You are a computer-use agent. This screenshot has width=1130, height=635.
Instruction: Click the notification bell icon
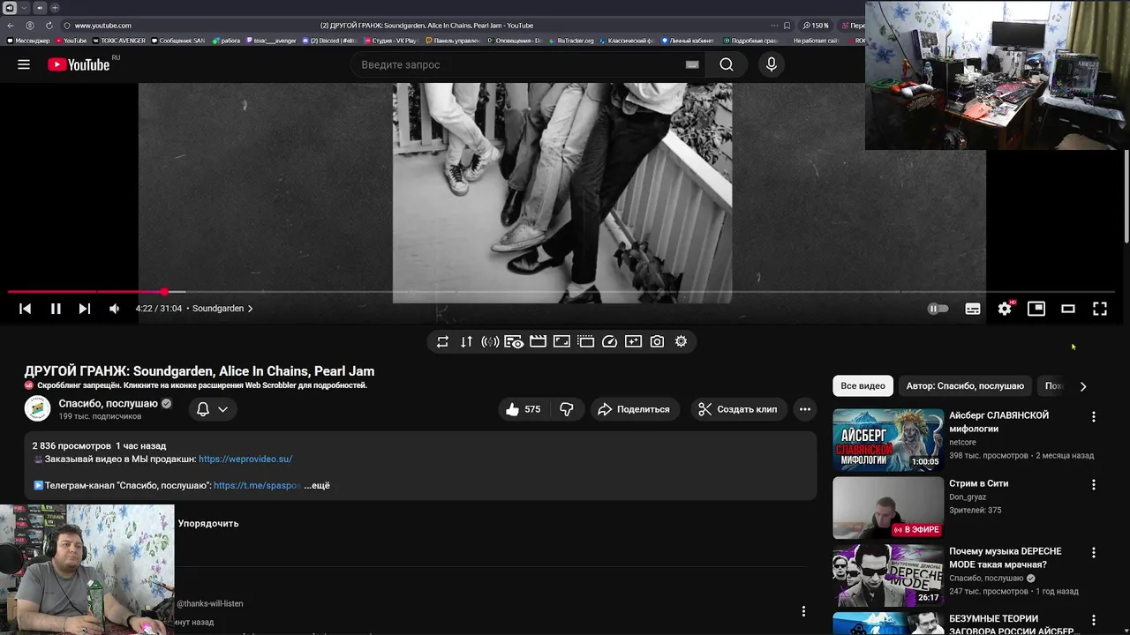202,409
